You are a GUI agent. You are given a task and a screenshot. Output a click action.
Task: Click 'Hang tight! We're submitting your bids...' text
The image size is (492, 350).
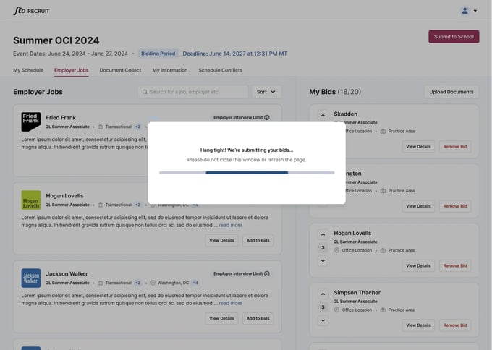coord(247,150)
